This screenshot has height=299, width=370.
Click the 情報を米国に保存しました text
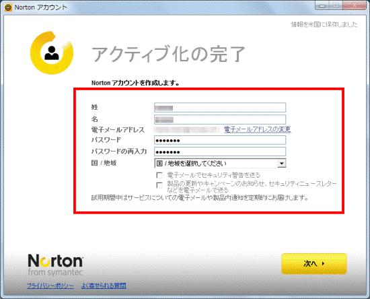[x=324, y=24]
